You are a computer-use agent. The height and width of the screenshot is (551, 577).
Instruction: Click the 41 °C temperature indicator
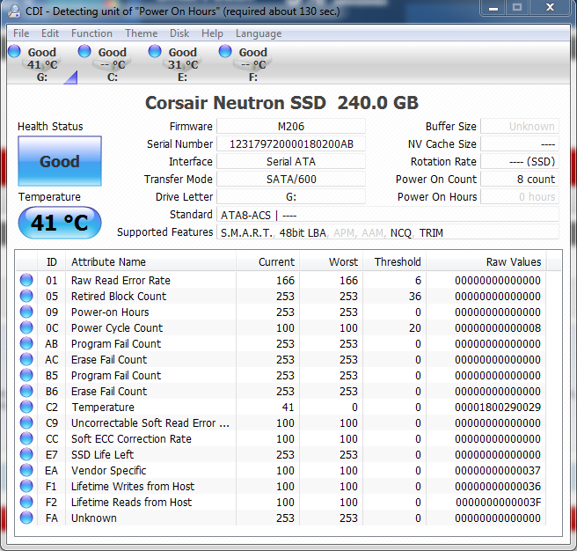coord(60,223)
